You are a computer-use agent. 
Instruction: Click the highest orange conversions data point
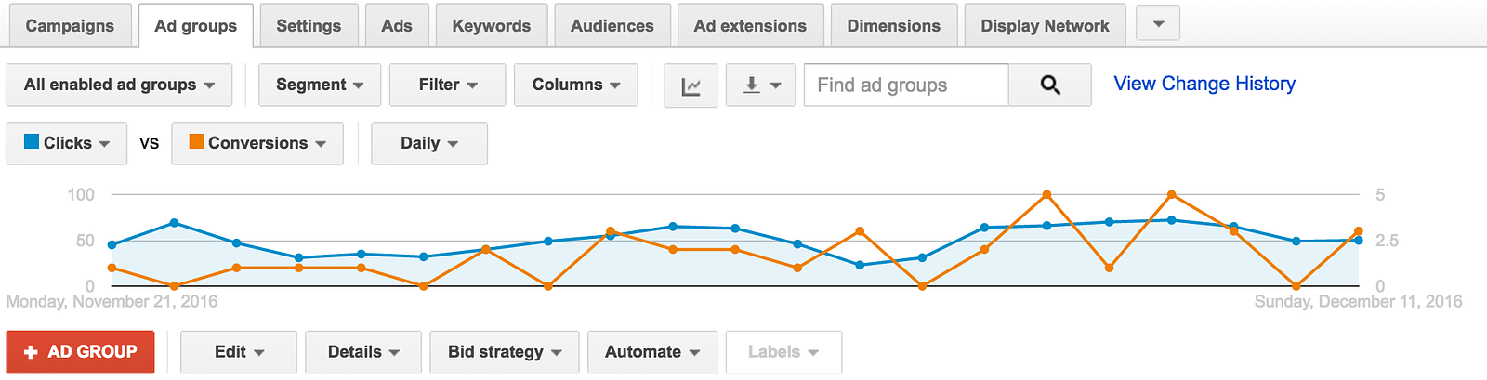(1047, 195)
